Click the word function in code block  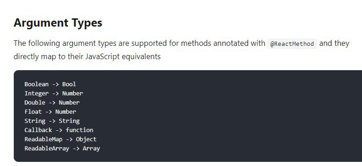pyautogui.click(x=80, y=130)
